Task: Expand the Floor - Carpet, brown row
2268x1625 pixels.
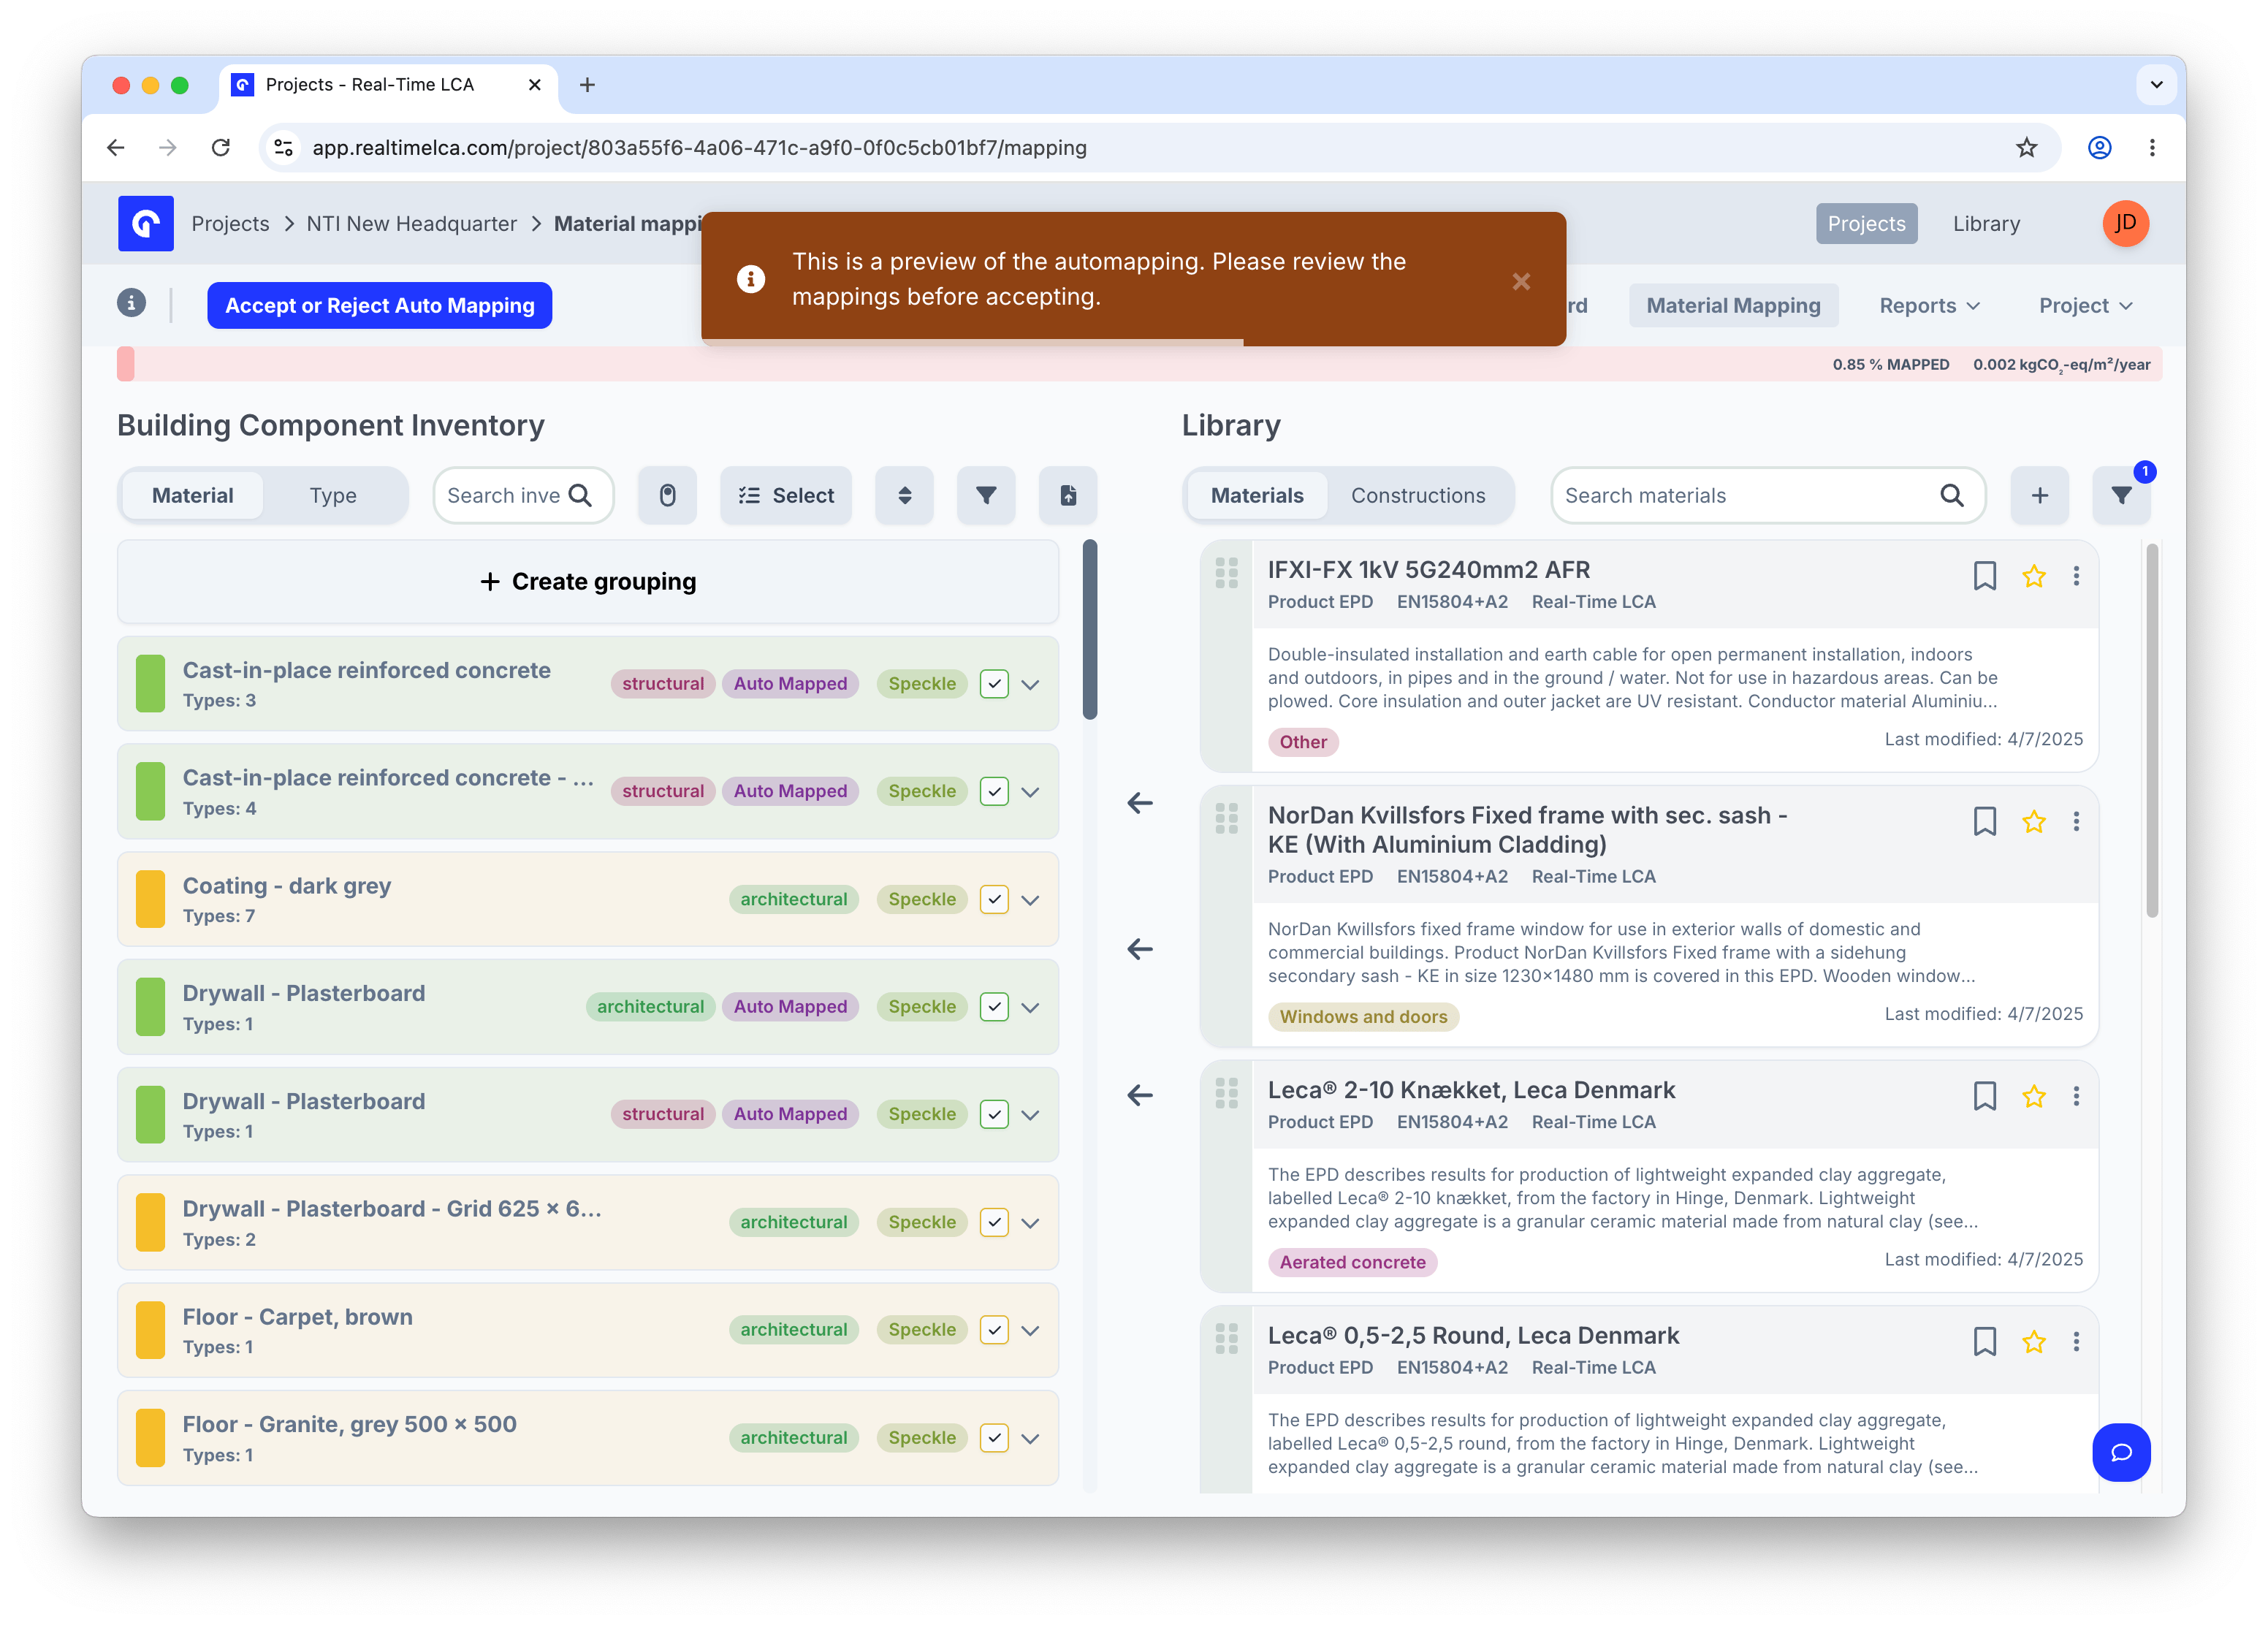Action: 1031,1330
